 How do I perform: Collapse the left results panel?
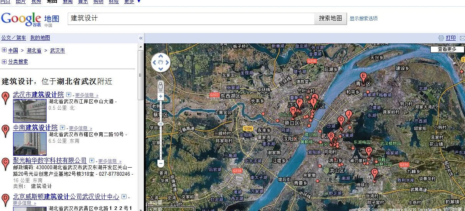(x=141, y=38)
